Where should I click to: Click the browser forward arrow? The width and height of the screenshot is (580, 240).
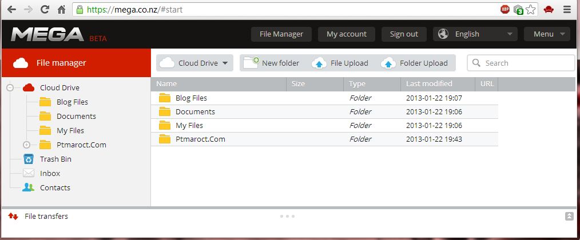(x=28, y=10)
